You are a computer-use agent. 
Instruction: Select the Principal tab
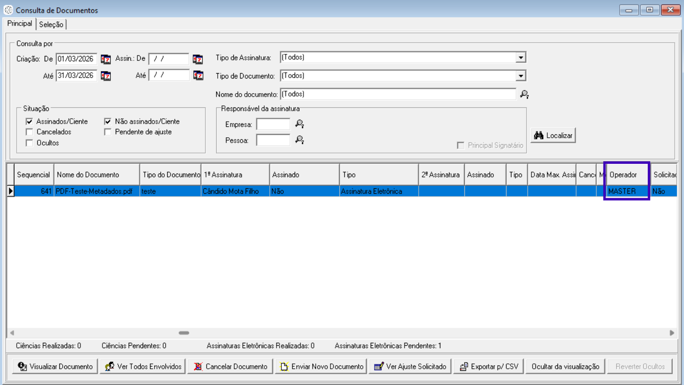coord(20,24)
